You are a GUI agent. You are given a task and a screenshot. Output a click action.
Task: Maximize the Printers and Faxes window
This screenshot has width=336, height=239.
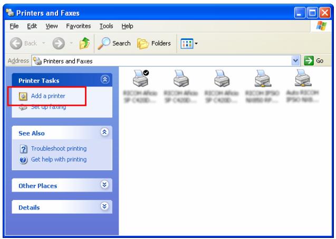click(x=312, y=13)
